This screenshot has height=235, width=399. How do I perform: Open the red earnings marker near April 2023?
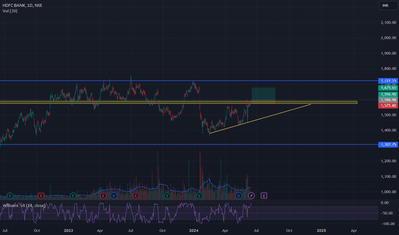(103, 196)
